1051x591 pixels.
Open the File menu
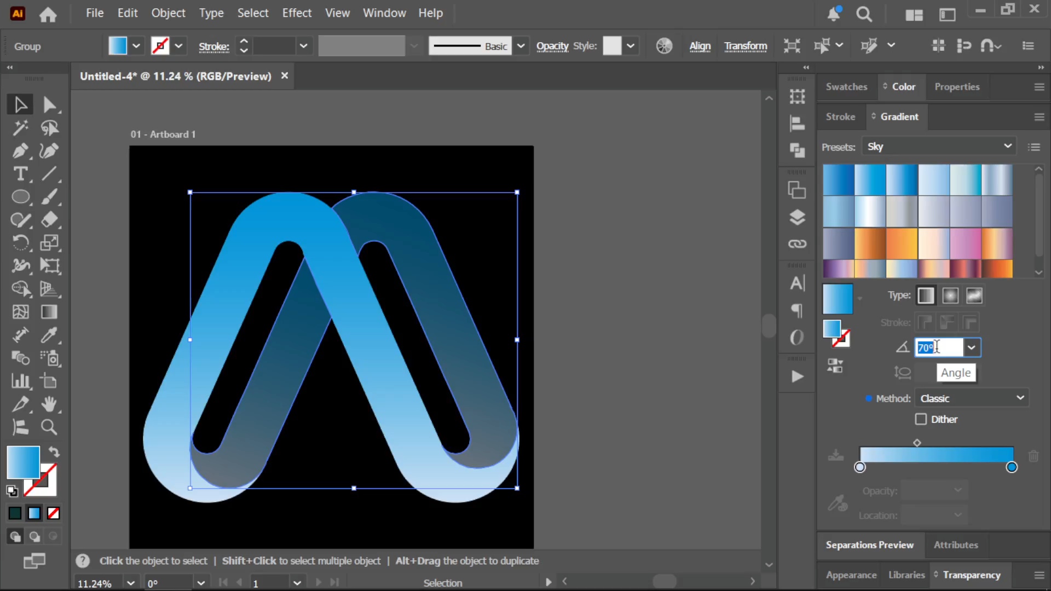click(x=94, y=13)
